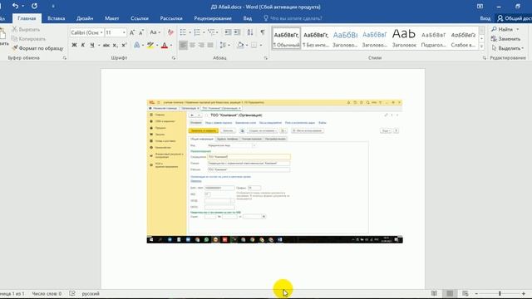Decrease the paragraph indent
Viewport: 532px width, 299px height.
point(228,32)
